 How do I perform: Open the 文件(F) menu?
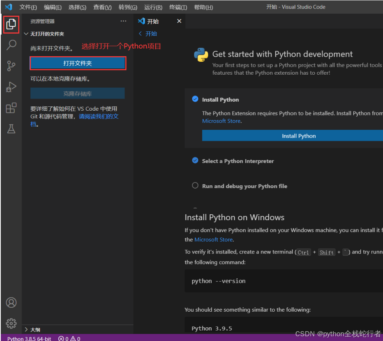coord(28,7)
